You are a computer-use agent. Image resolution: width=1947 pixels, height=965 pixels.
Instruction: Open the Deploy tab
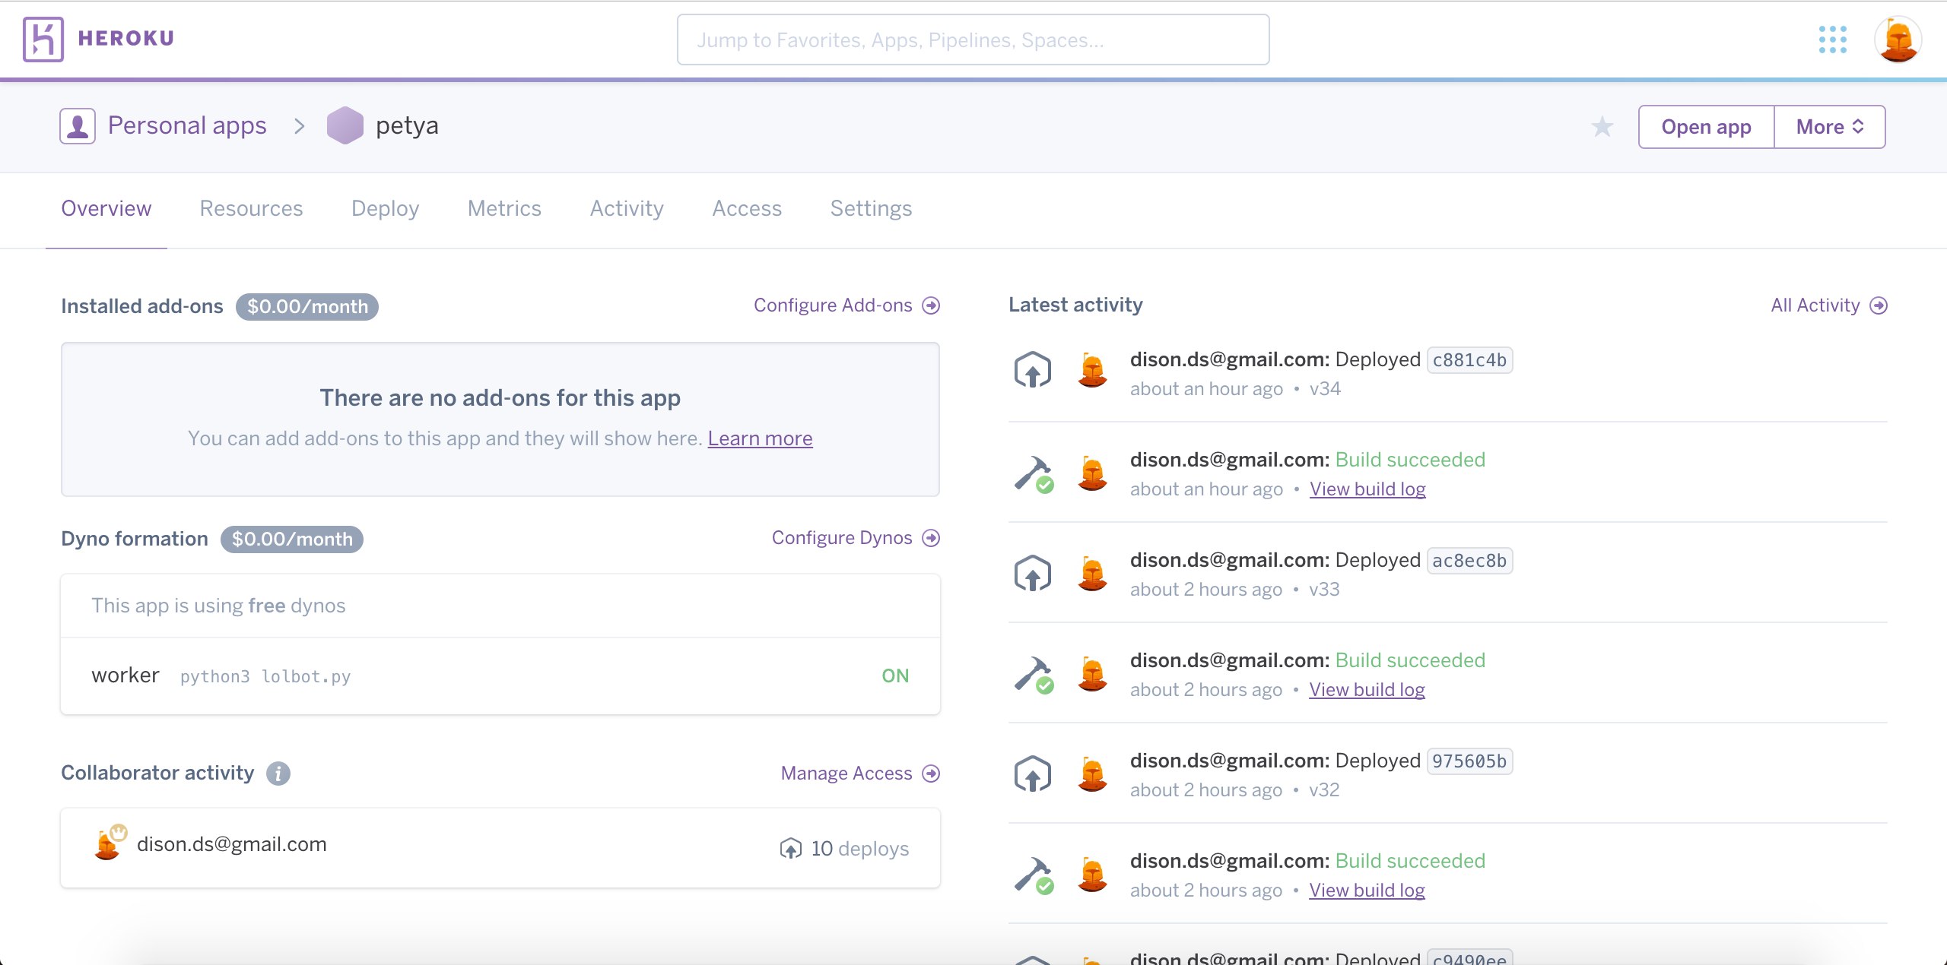coord(386,208)
